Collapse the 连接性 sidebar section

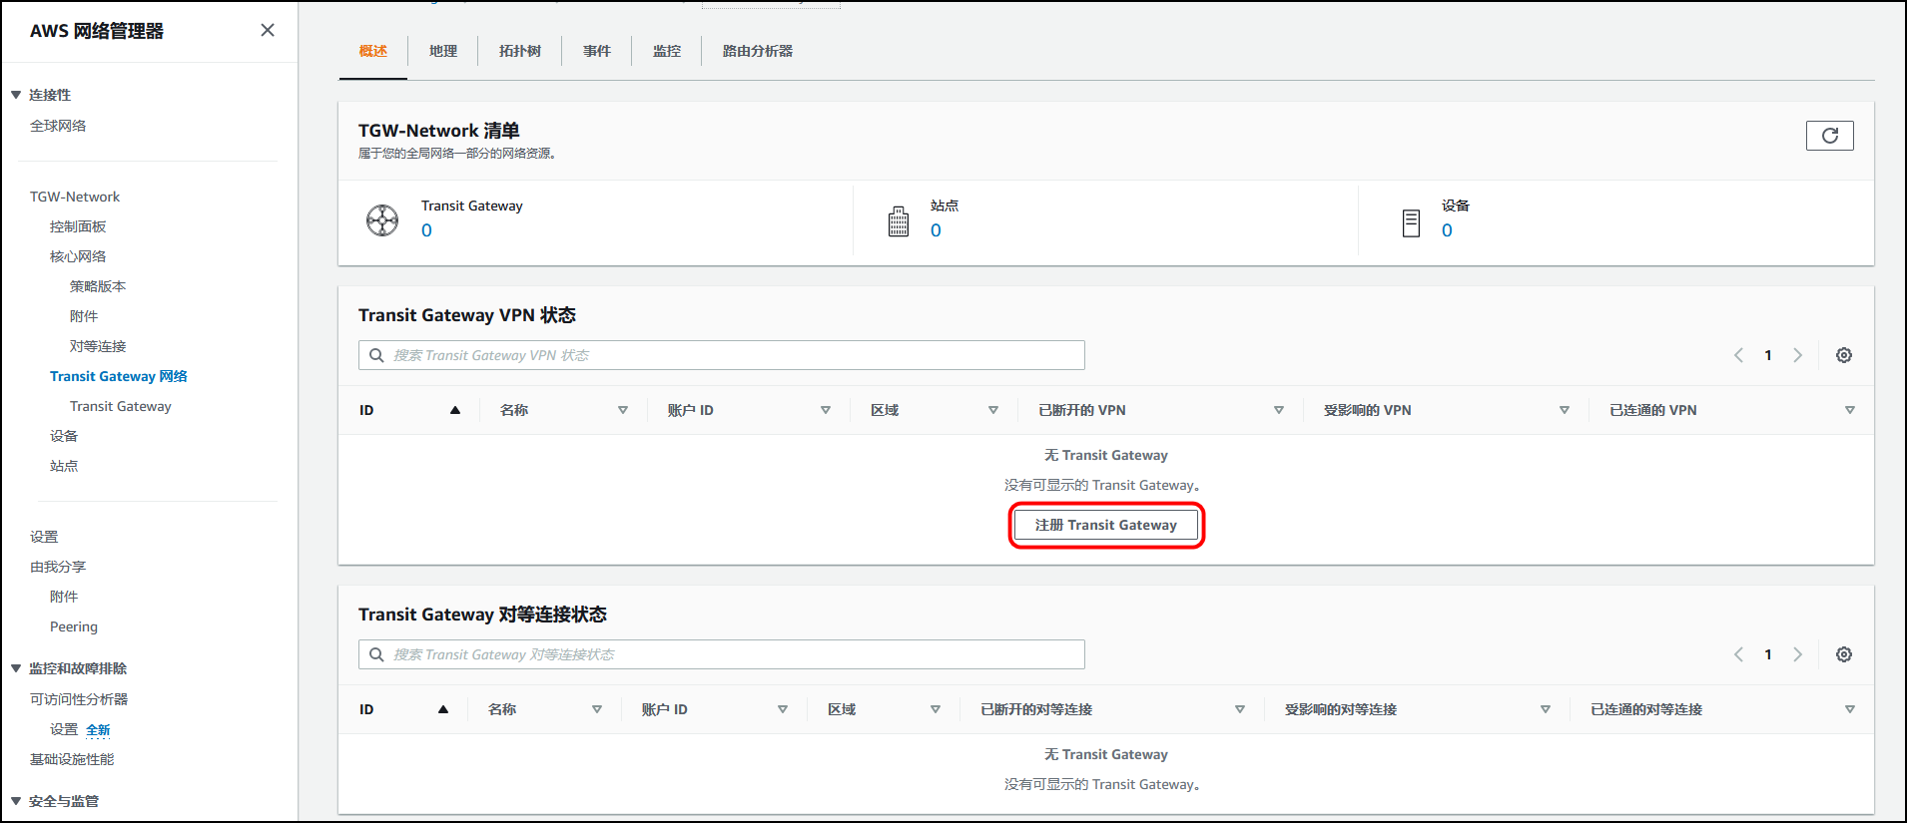point(16,95)
